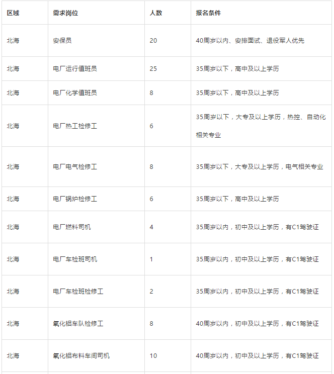The height and width of the screenshot is (374, 334).
Task: Select the 安保员 position cell
Action: [x=62, y=40]
